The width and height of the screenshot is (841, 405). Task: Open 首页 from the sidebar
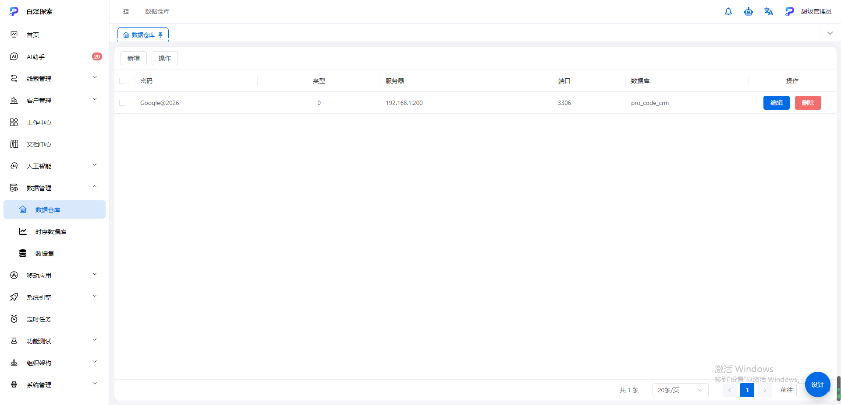point(54,35)
